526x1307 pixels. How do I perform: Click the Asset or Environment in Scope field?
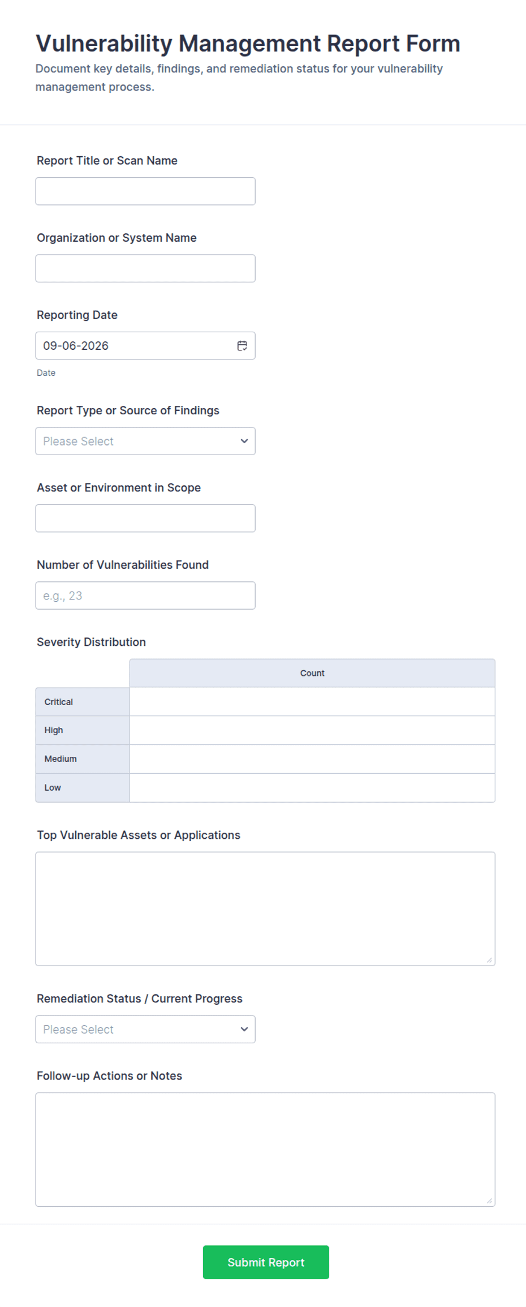click(x=145, y=518)
